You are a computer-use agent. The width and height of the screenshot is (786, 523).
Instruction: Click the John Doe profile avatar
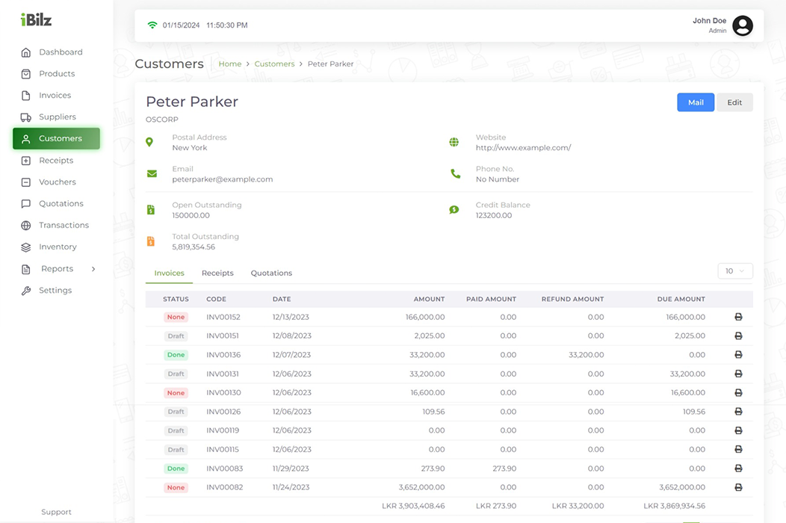(742, 25)
